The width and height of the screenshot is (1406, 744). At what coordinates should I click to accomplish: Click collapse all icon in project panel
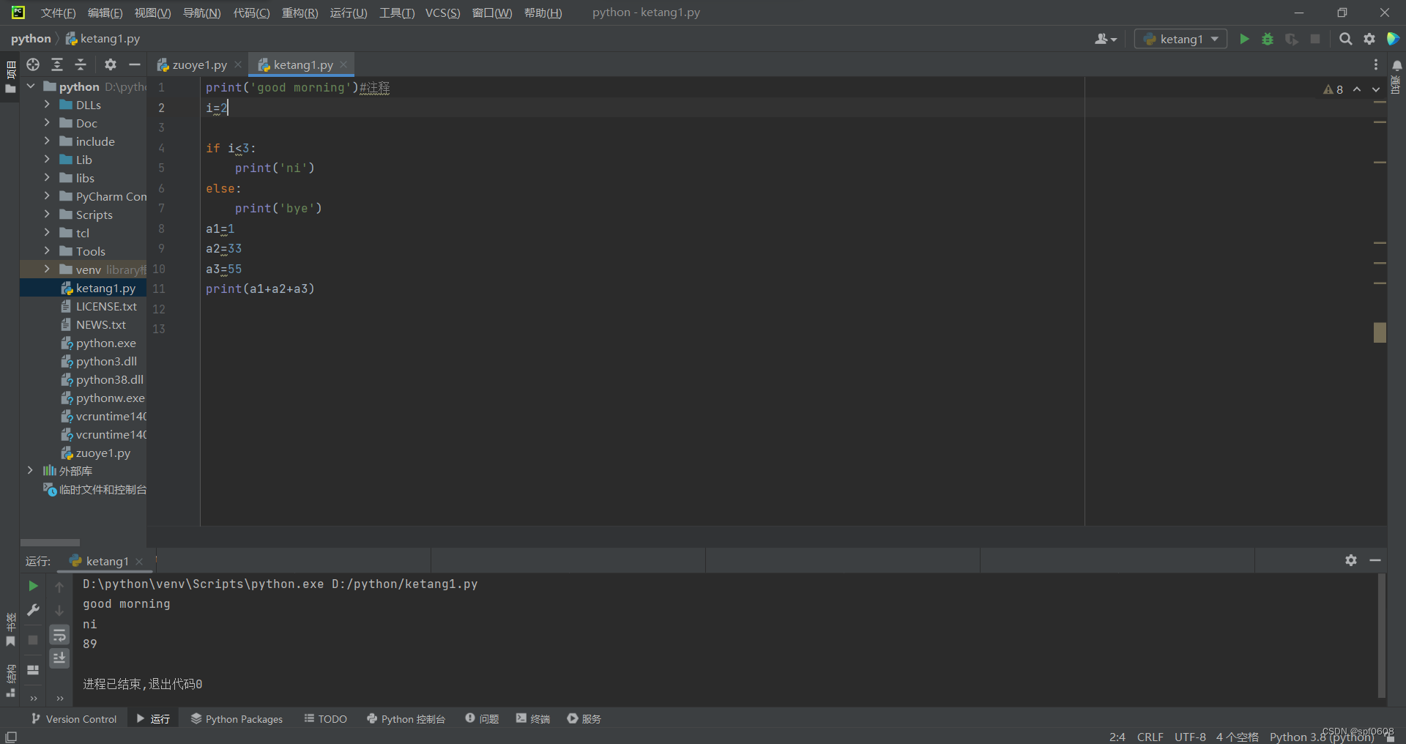81,64
